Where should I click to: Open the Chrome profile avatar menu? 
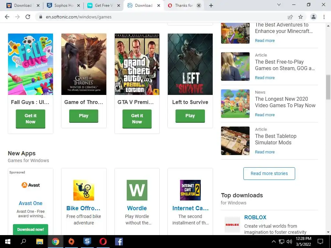[x=314, y=17]
